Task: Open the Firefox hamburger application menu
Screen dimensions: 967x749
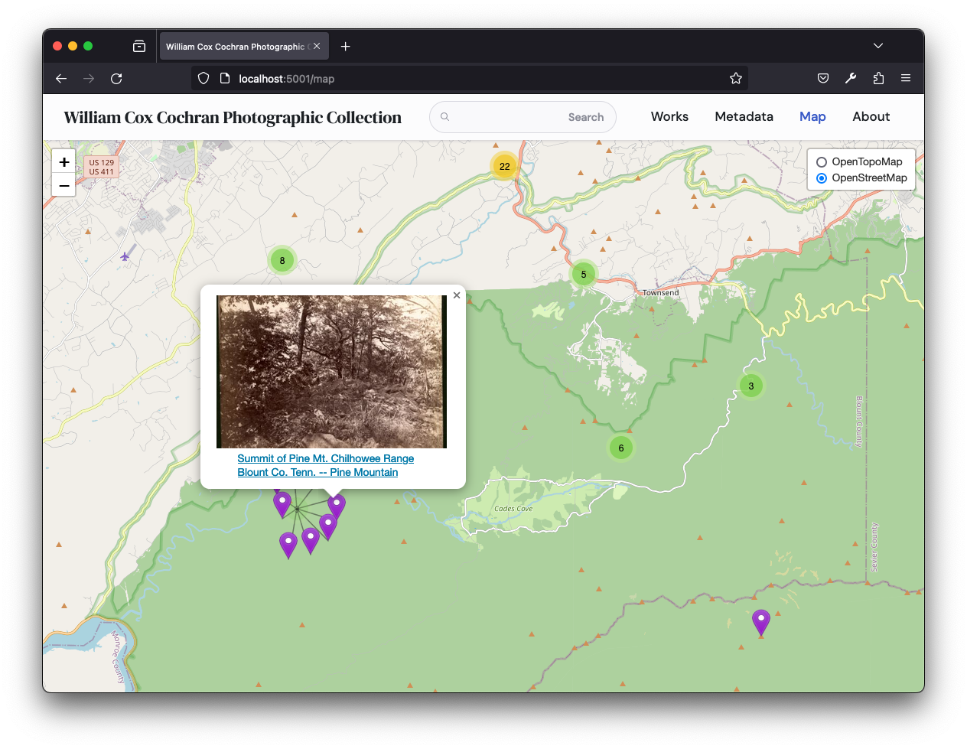Action: (906, 79)
